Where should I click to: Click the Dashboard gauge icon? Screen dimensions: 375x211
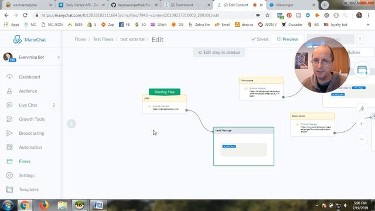click(x=9, y=77)
